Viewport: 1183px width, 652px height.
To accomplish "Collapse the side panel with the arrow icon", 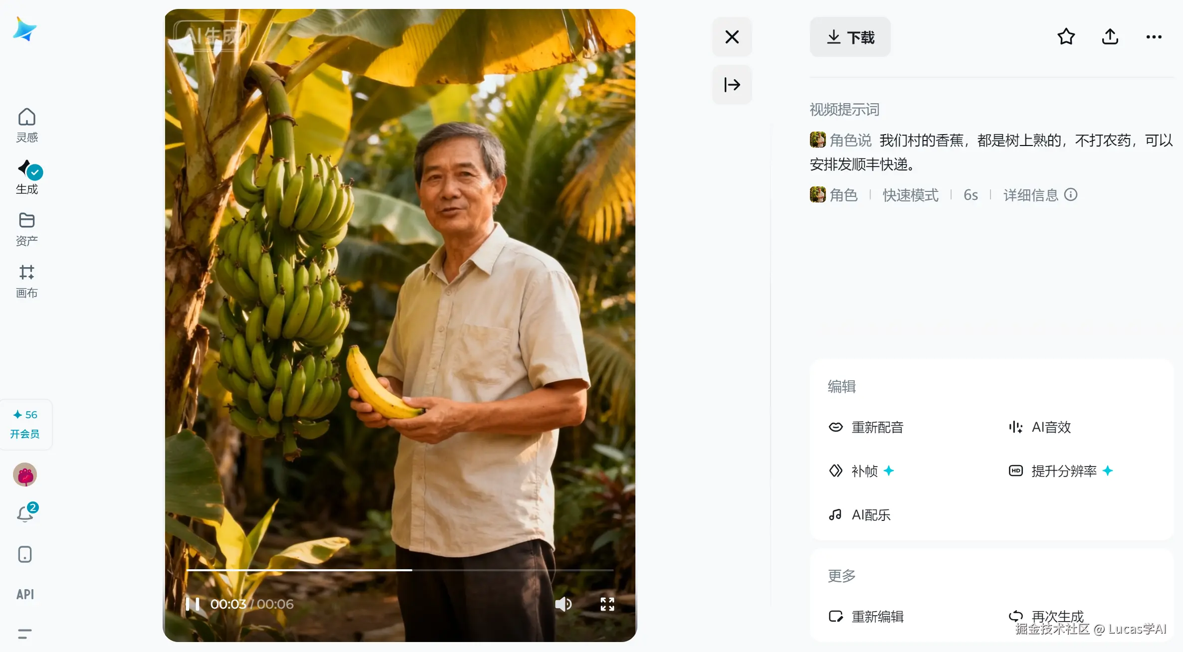I will pos(732,85).
